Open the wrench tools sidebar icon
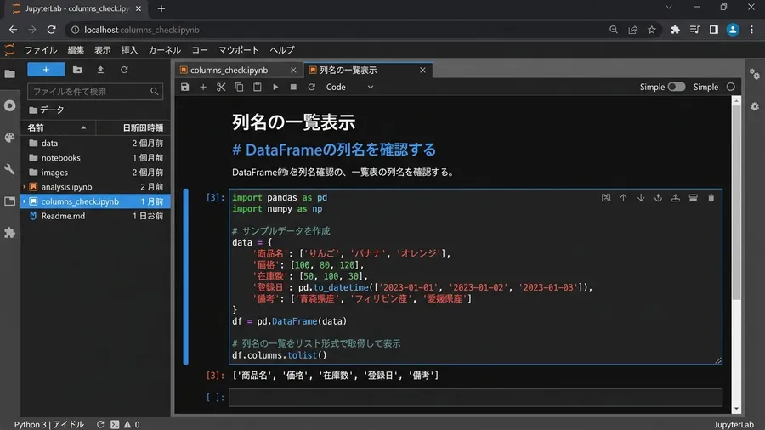 (9, 169)
